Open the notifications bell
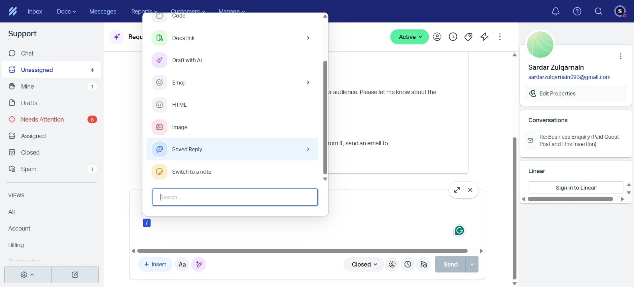The height and width of the screenshot is (287, 634). coord(556,11)
